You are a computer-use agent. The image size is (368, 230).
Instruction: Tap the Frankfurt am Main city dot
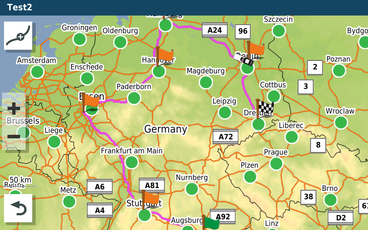click(x=132, y=162)
